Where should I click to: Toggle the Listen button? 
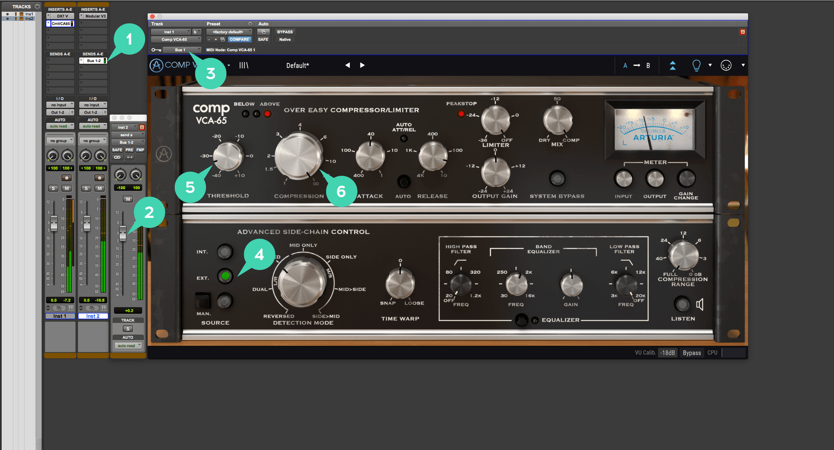coord(682,304)
